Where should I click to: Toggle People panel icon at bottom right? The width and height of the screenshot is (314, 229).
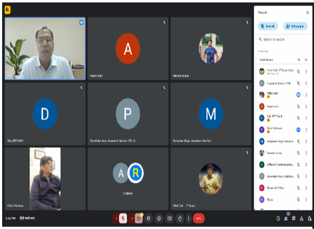click(x=286, y=218)
